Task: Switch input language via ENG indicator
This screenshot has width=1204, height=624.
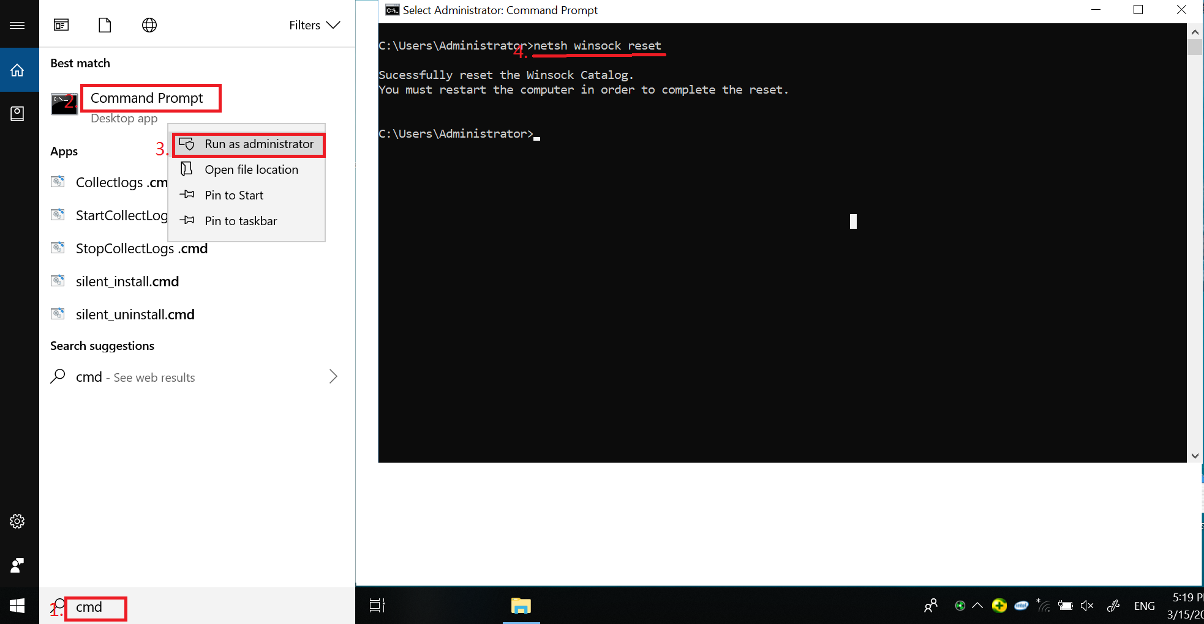Action: tap(1144, 606)
